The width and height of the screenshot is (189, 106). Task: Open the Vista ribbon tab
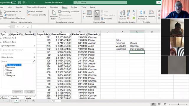click(x=83, y=7)
